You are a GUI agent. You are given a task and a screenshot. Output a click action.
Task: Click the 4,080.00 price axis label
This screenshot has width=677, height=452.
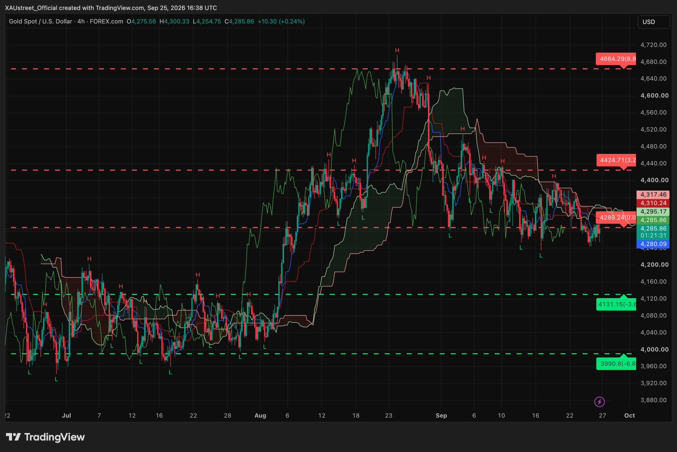tap(653, 315)
